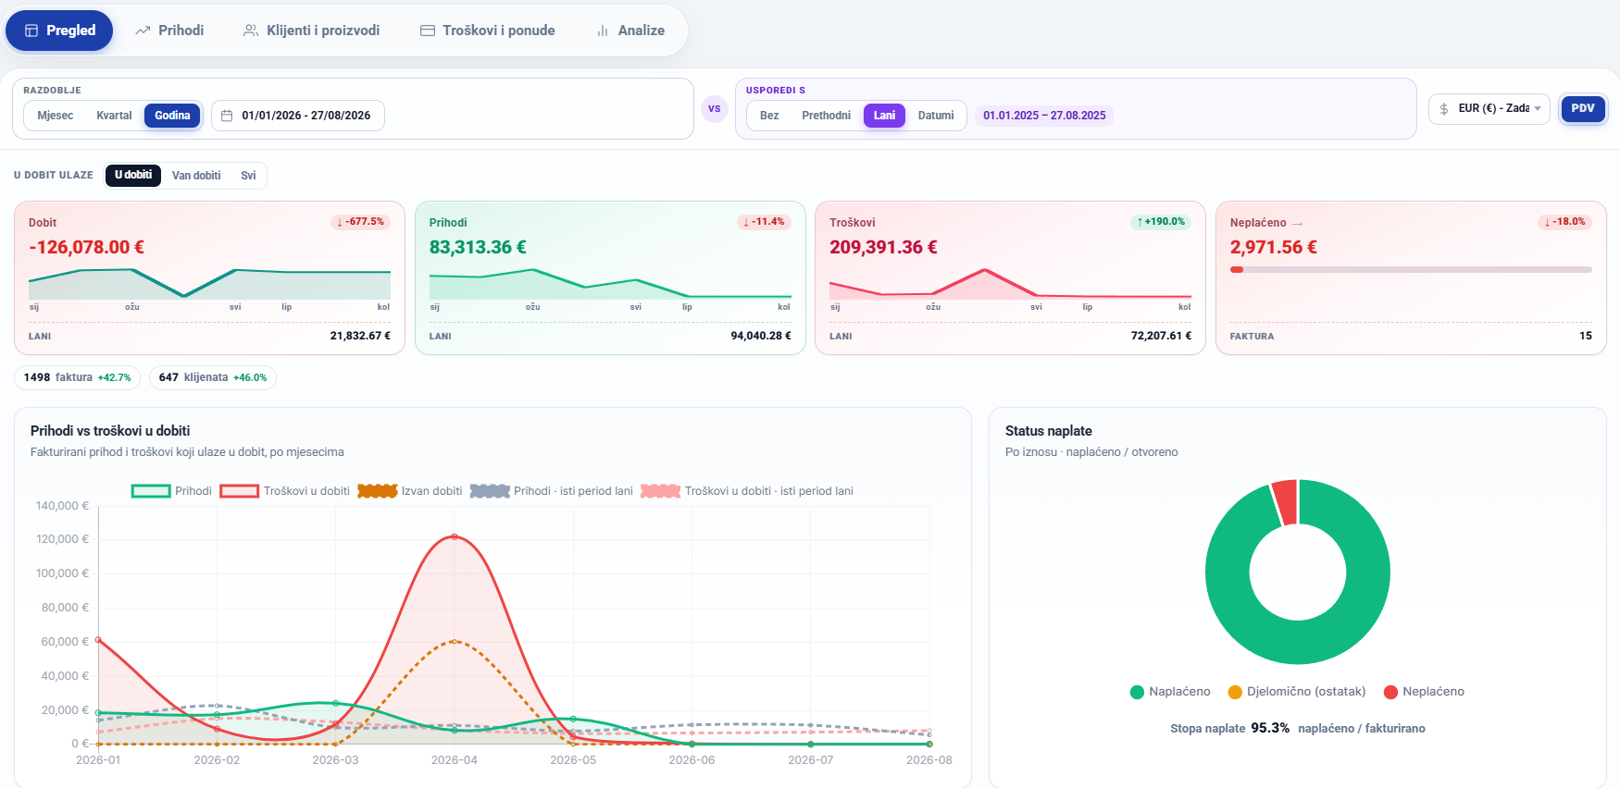Click the Analize bar chart icon
1620x788 pixels.
click(603, 31)
